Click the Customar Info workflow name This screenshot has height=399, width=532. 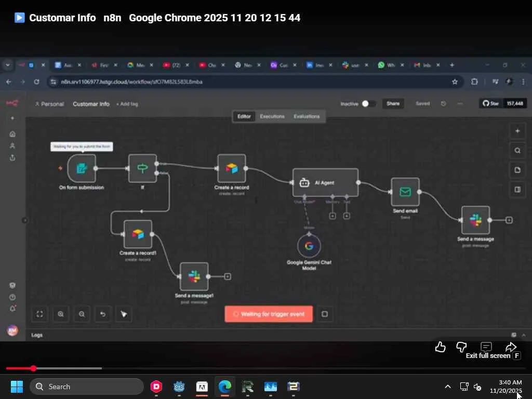coord(91,104)
